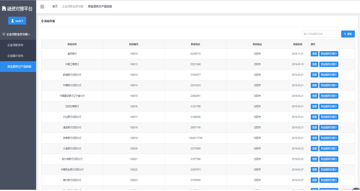Click the user avatar icon beside boshi
360x191 pixels.
pyautogui.click(x=13, y=21)
